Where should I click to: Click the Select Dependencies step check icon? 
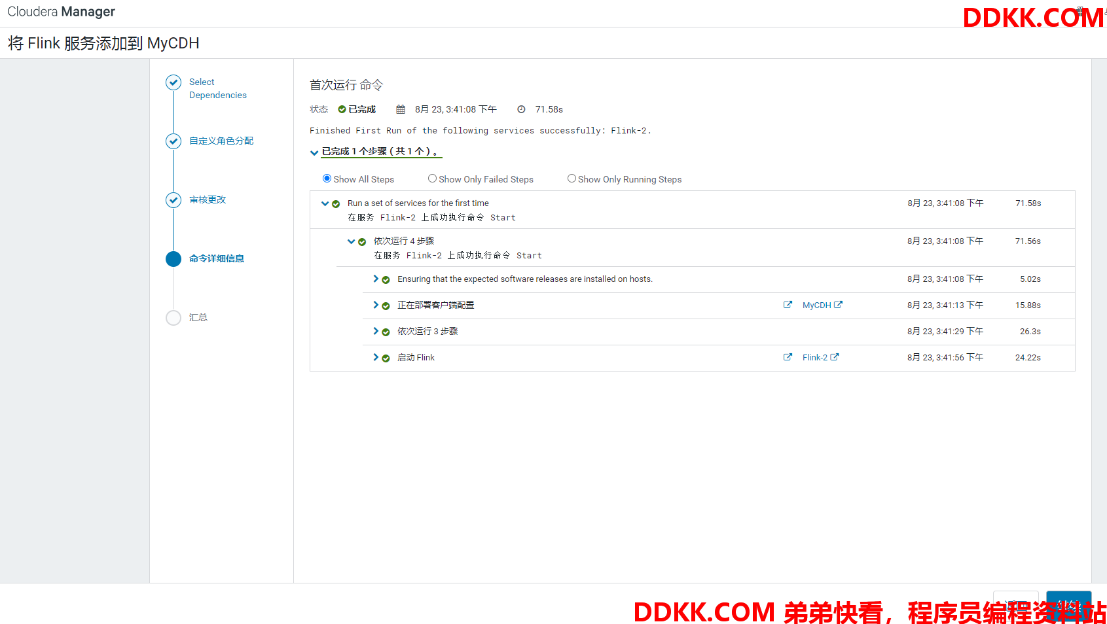(x=173, y=82)
